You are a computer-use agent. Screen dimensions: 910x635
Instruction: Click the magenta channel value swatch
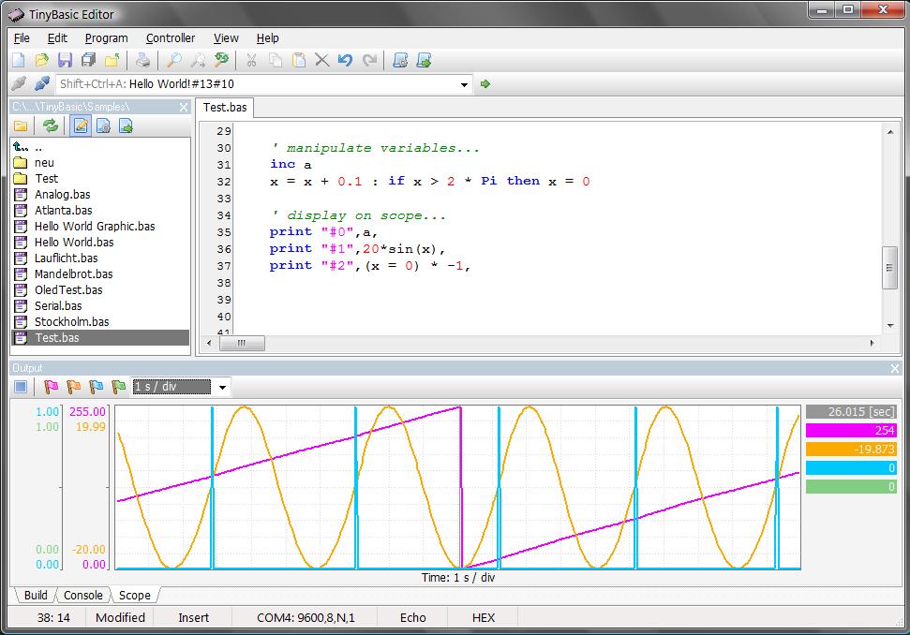[x=850, y=430]
